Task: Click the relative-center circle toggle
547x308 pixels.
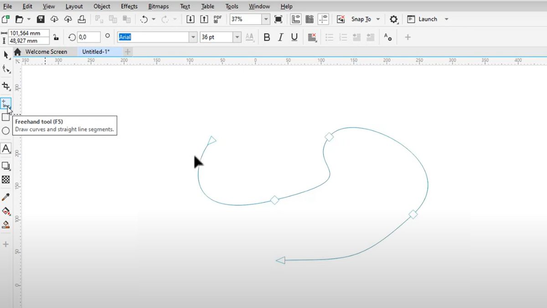Action: [108, 36]
